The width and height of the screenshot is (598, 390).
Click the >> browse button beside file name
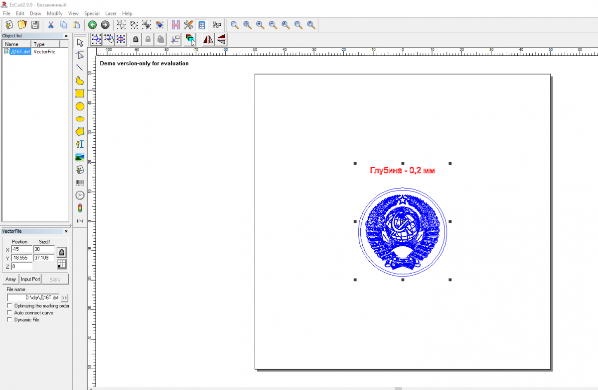[65, 297]
